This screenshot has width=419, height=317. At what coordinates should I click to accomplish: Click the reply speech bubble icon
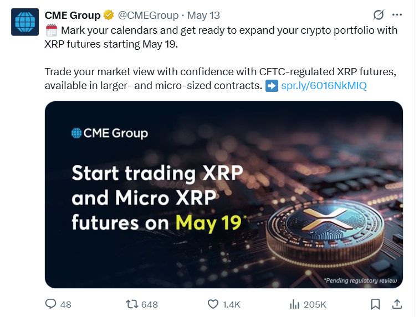click(51, 304)
